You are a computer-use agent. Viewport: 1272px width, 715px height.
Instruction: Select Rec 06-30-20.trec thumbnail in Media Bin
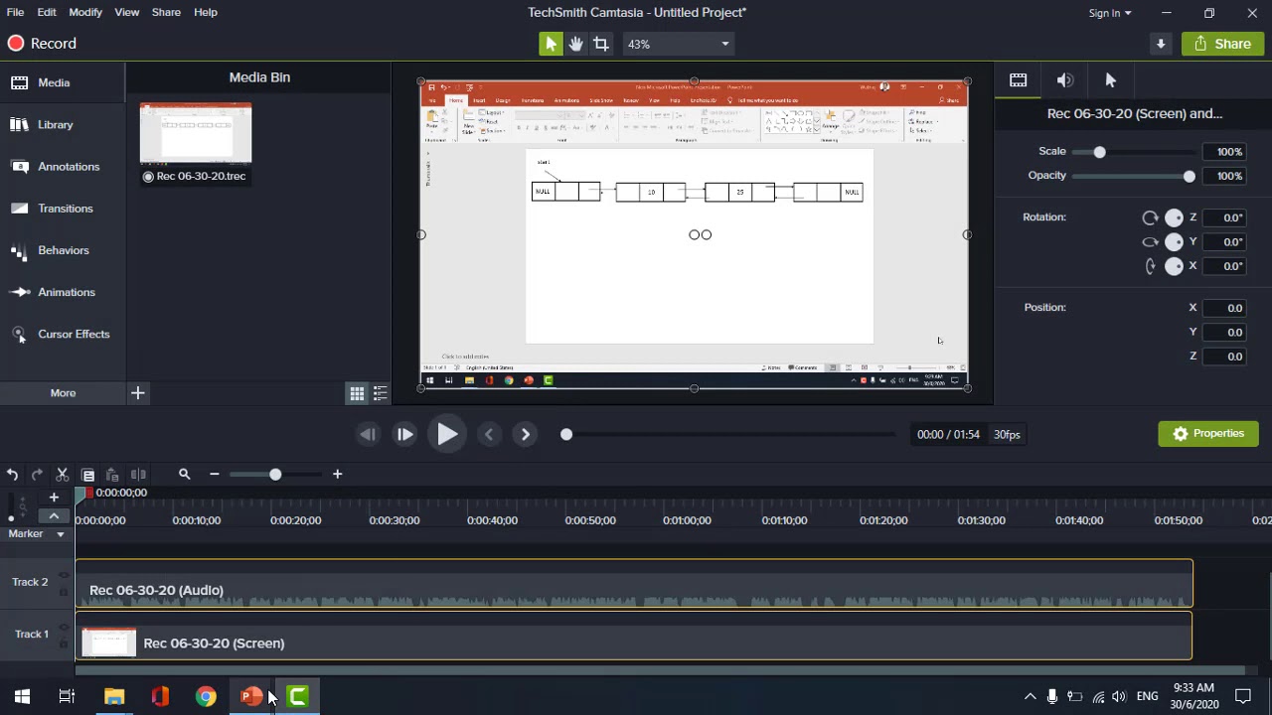(x=196, y=132)
